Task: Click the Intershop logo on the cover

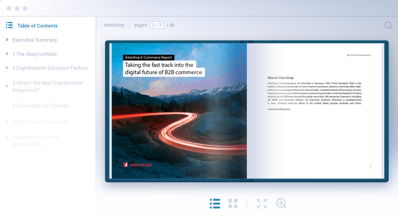Action: [137, 165]
